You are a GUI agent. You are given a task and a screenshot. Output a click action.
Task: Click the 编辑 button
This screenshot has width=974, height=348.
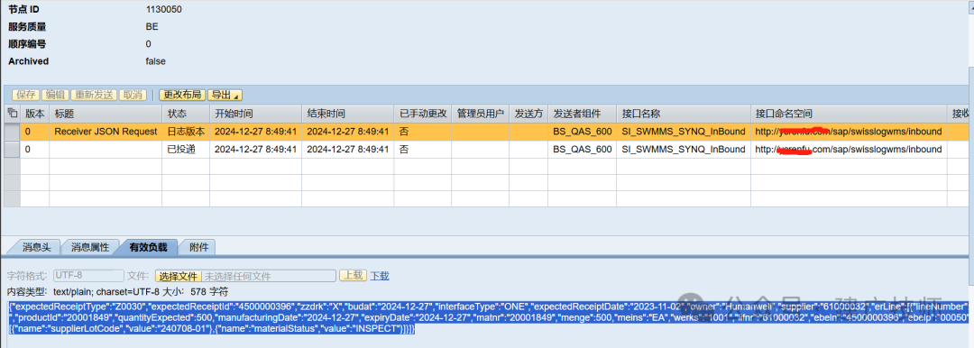(x=55, y=95)
